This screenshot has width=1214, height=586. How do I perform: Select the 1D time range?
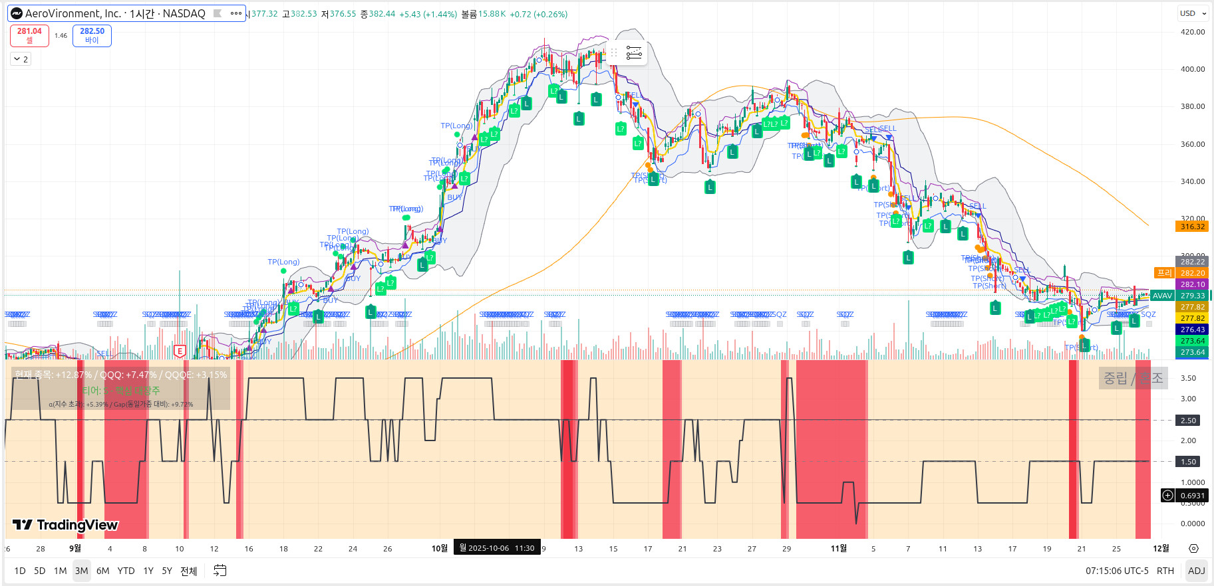tap(20, 570)
